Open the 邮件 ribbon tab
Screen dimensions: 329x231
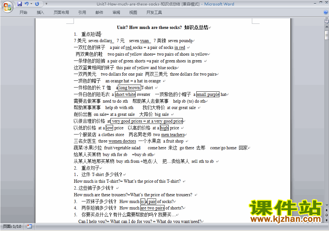[99, 13]
